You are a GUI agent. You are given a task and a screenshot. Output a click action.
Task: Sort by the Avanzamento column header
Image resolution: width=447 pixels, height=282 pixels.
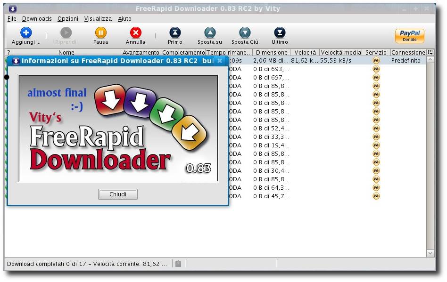coord(141,52)
